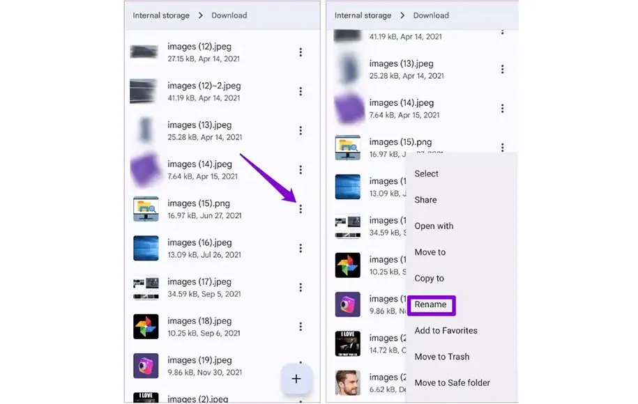Image resolution: width=638 pixels, height=404 pixels.
Task: Tap the plus floating action button
Action: tap(296, 379)
